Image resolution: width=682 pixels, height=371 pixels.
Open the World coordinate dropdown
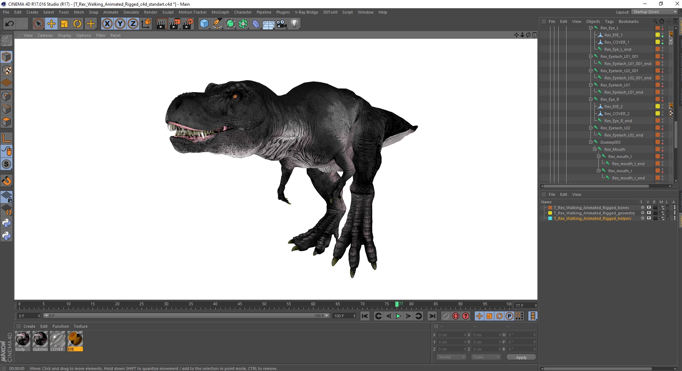coord(451,357)
